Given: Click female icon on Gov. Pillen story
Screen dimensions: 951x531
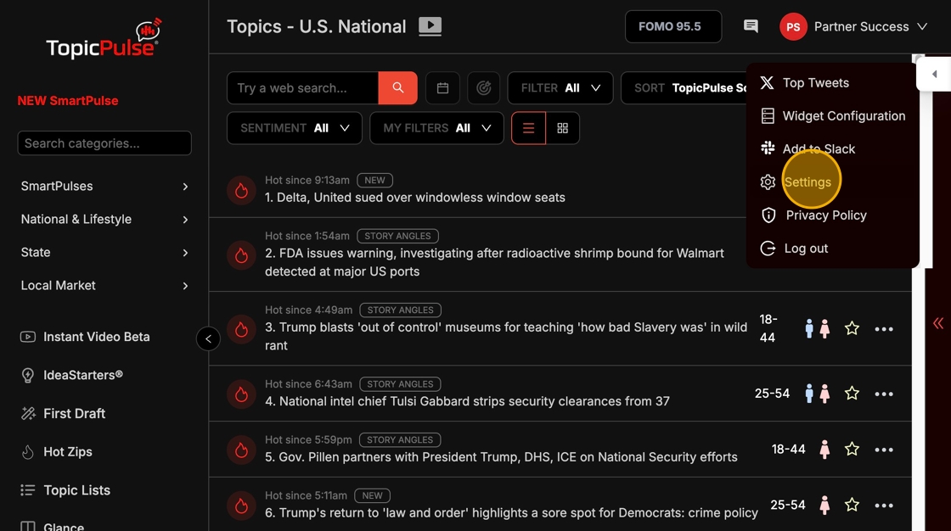Looking at the screenshot, I should click(824, 450).
